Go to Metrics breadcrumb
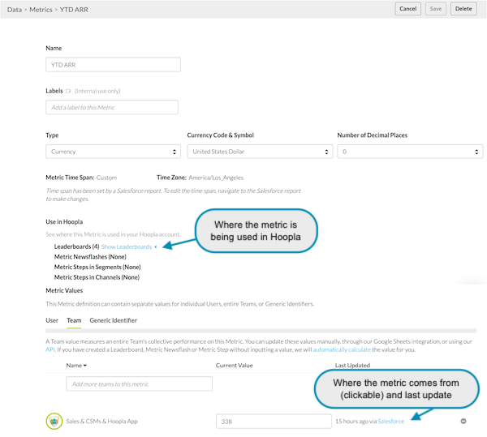 pos(41,10)
